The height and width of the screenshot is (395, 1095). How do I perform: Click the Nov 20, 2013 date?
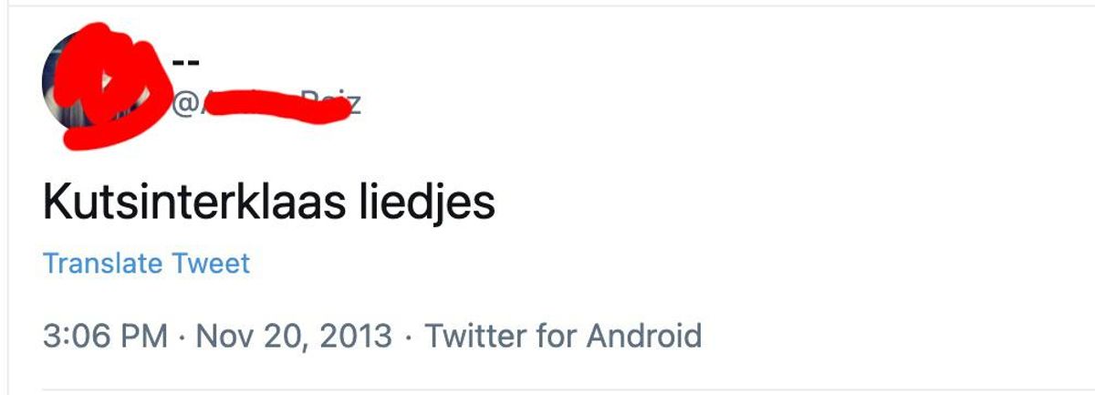point(294,337)
